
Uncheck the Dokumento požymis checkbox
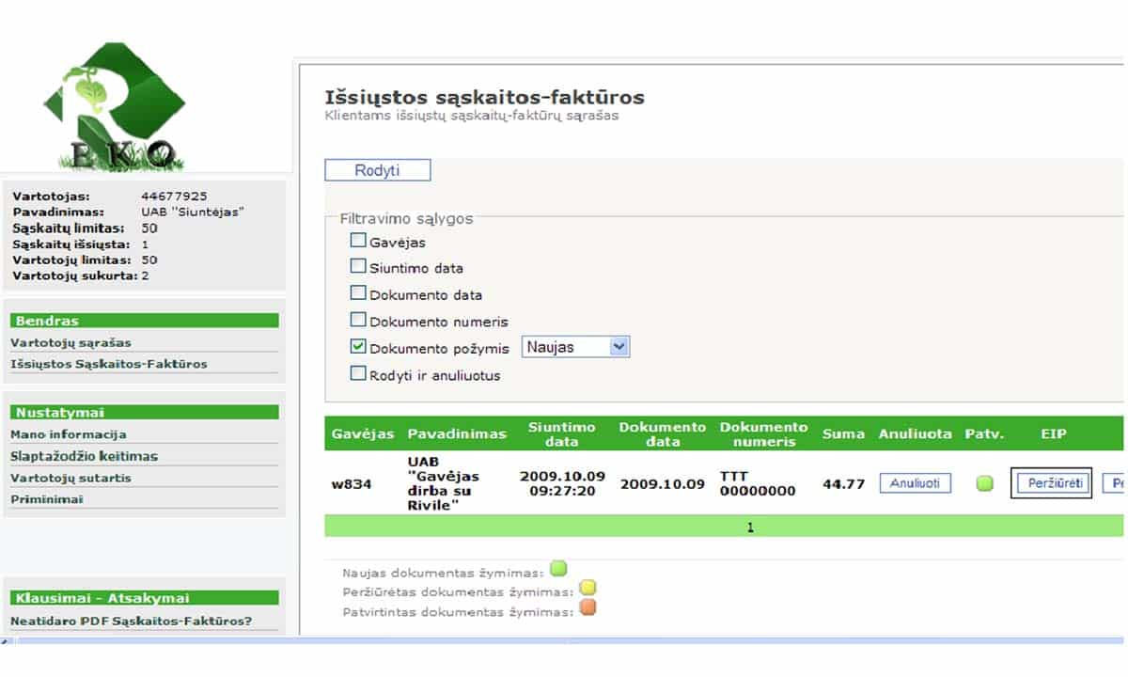pos(358,346)
